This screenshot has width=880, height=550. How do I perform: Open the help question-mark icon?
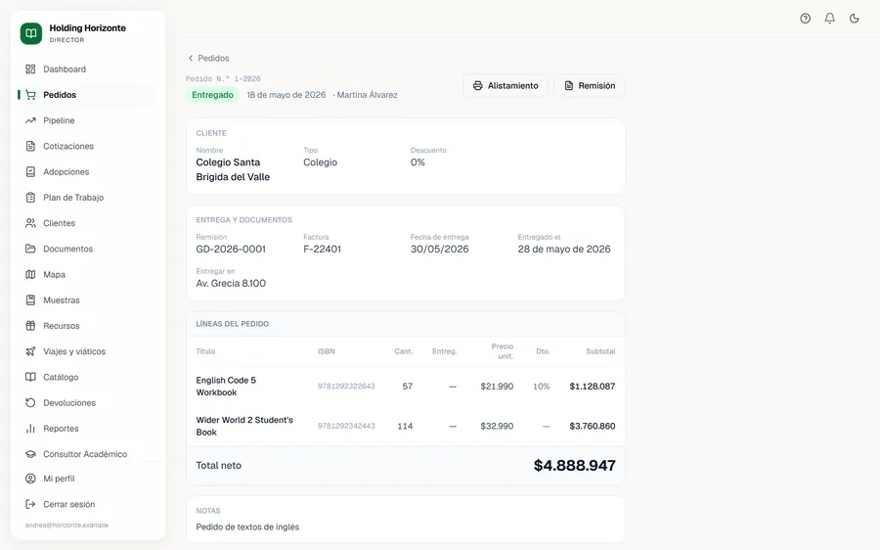[806, 19]
